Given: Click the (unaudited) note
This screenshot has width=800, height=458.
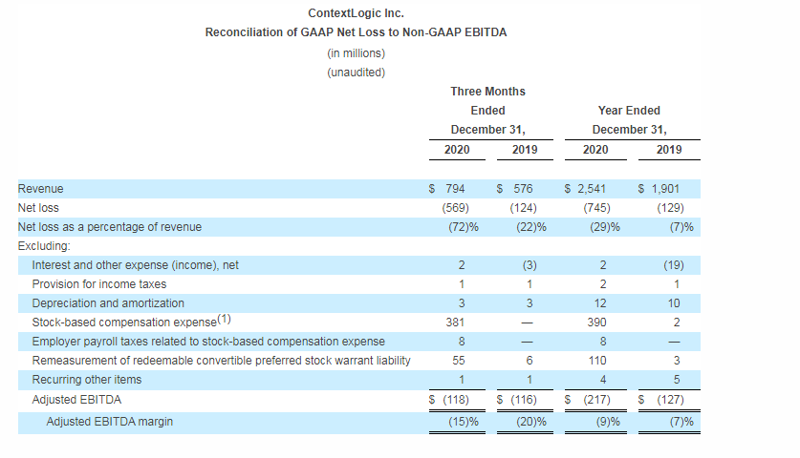Looking at the screenshot, I should click(x=356, y=73).
